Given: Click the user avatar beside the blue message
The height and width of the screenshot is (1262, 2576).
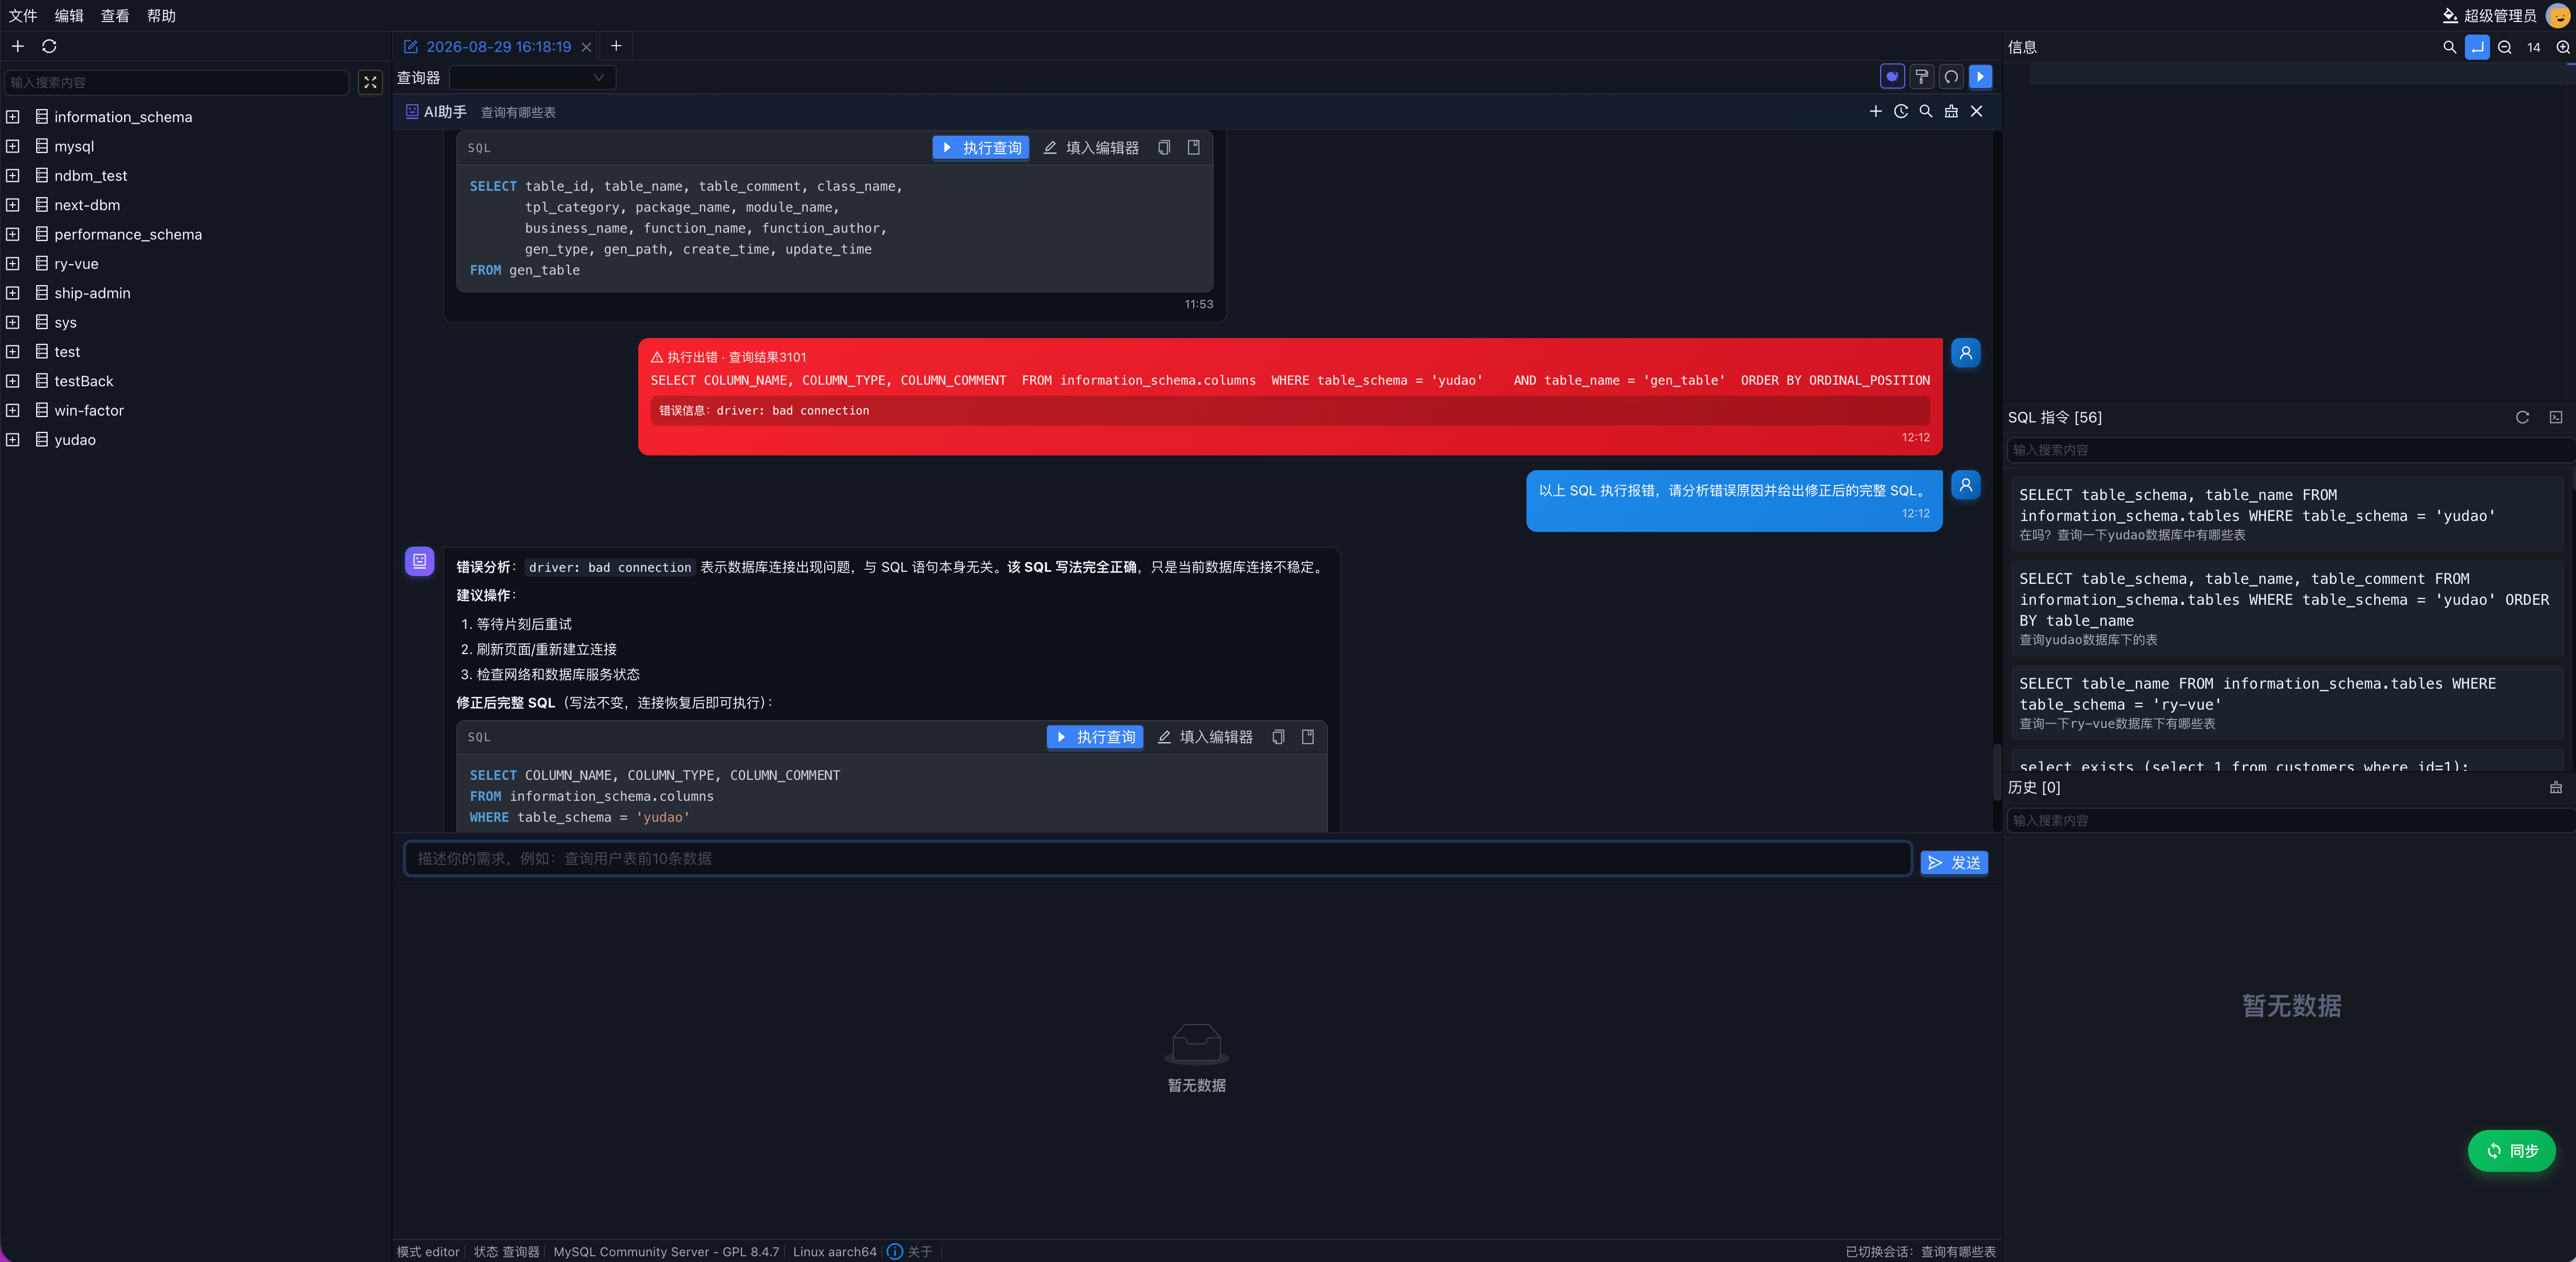Looking at the screenshot, I should pos(1966,485).
